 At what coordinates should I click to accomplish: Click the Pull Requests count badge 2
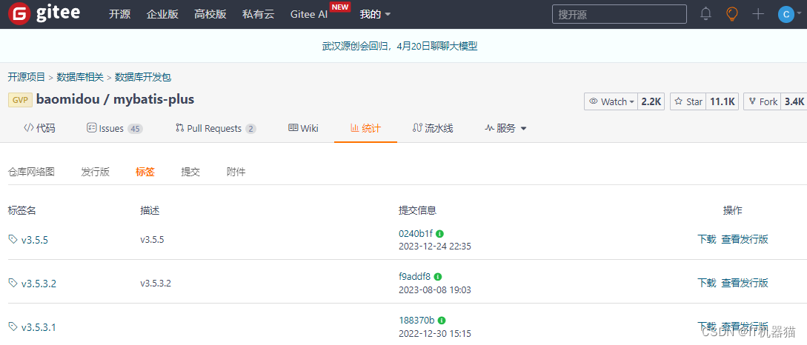click(250, 129)
